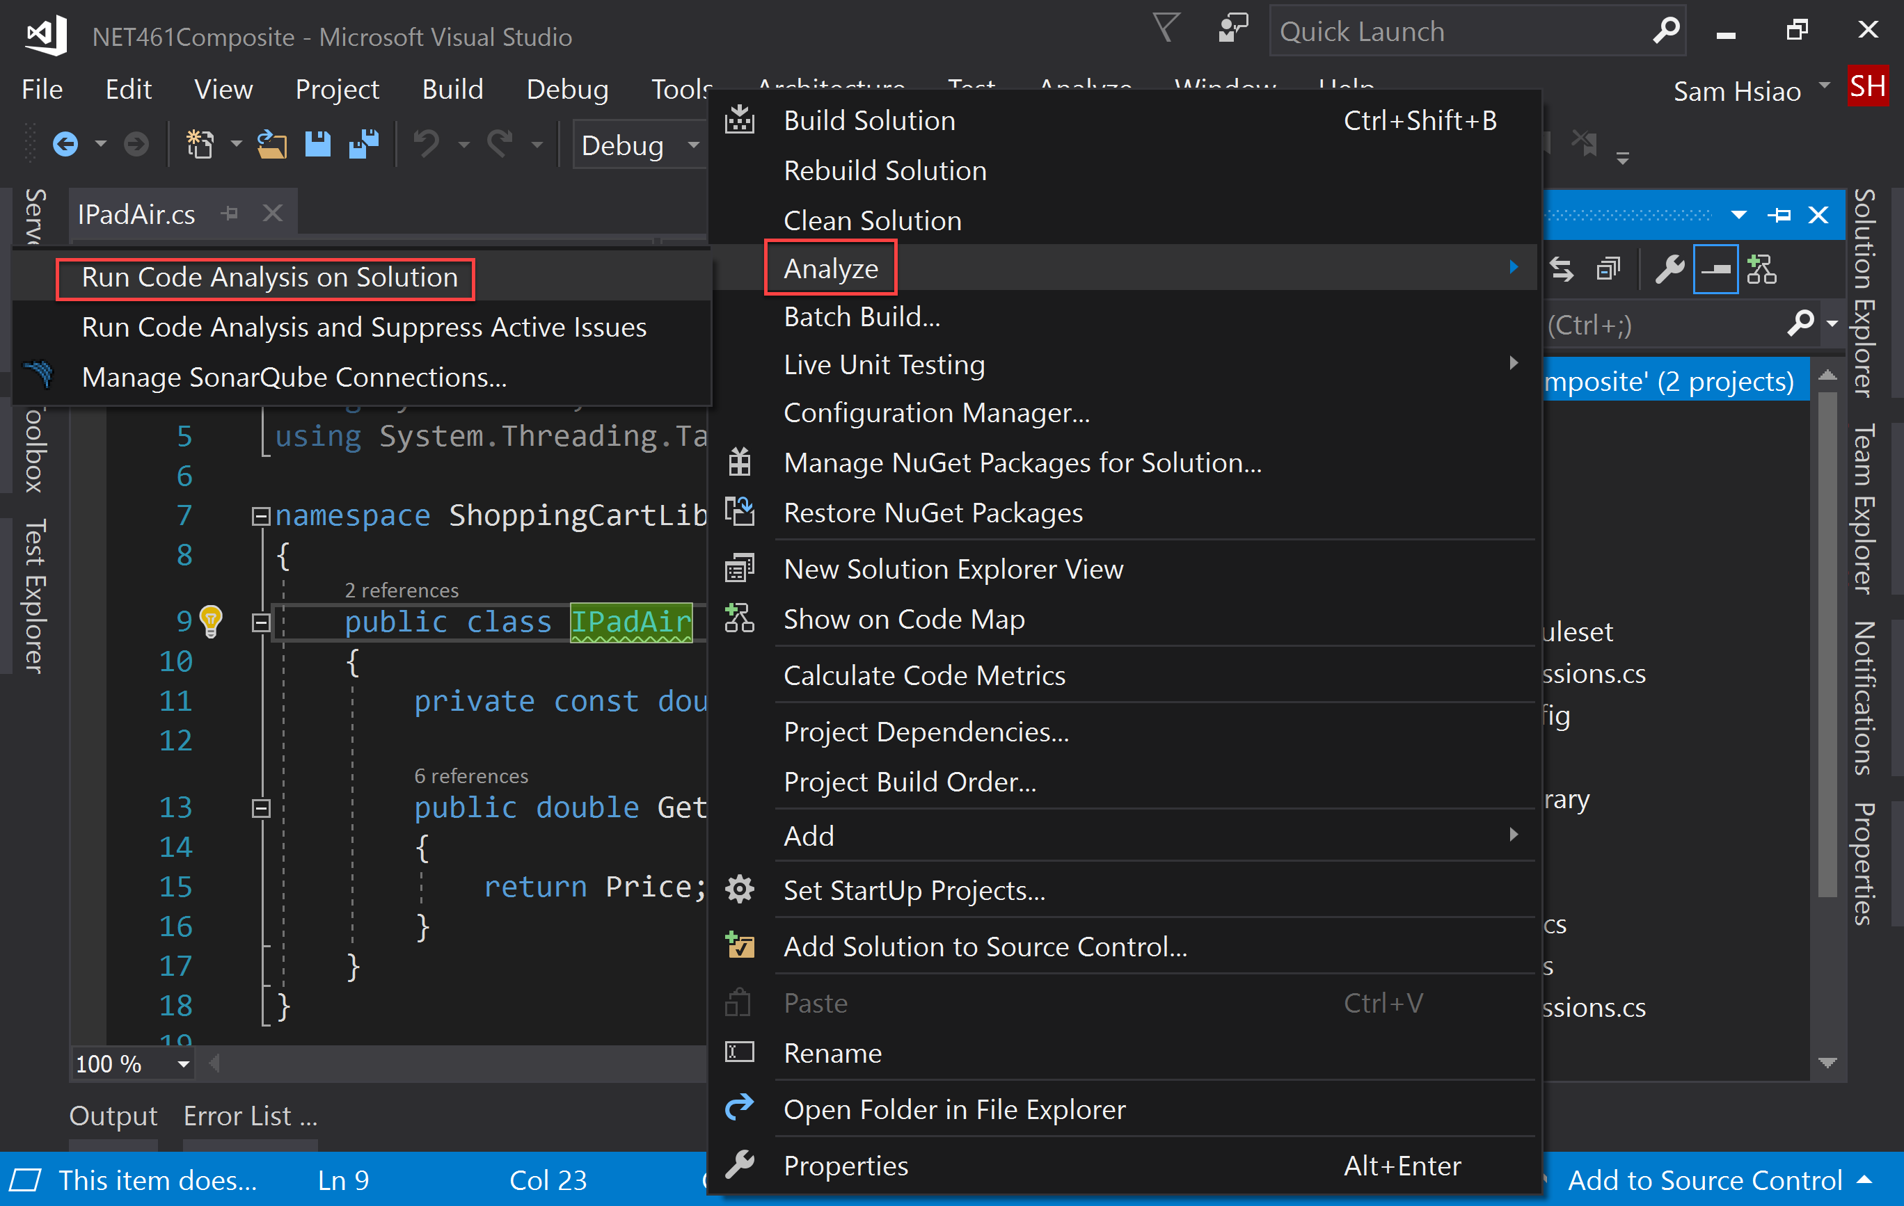1904x1206 pixels.
Task: Click the Undo arrow icon
Action: click(427, 144)
